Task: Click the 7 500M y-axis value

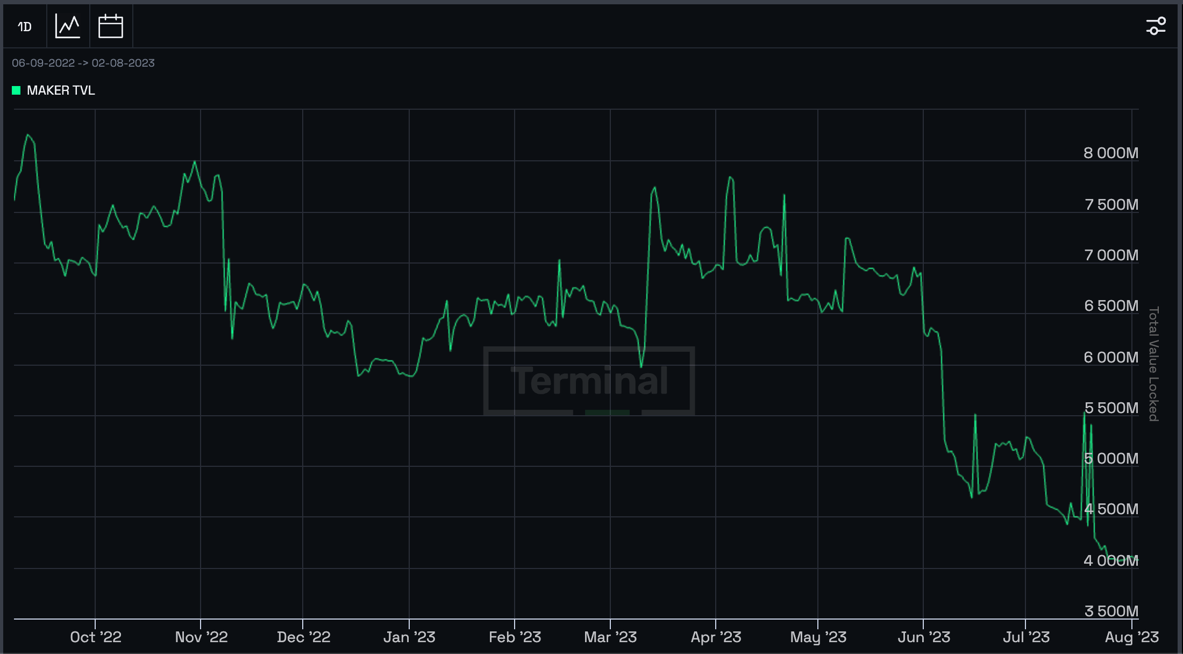Action: [x=1111, y=205]
